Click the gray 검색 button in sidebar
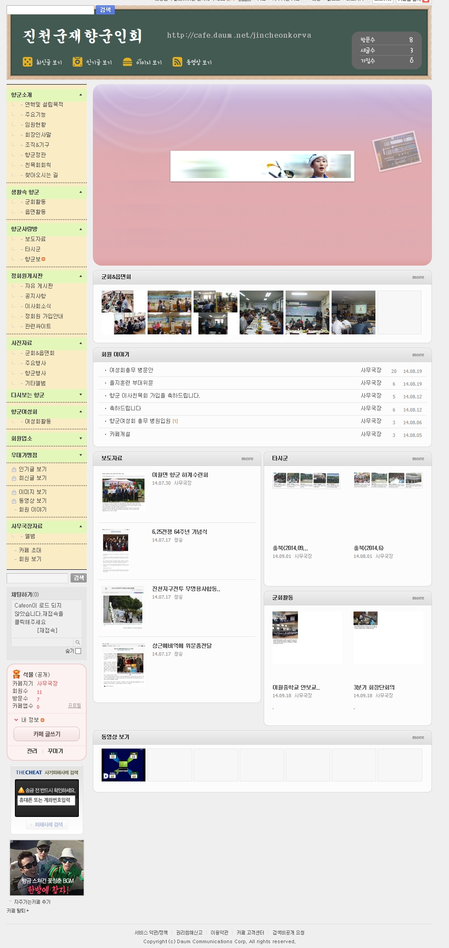Viewport: 449px width, 948px height. click(78, 578)
